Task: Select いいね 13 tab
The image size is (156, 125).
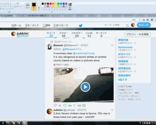Action: (89, 34)
